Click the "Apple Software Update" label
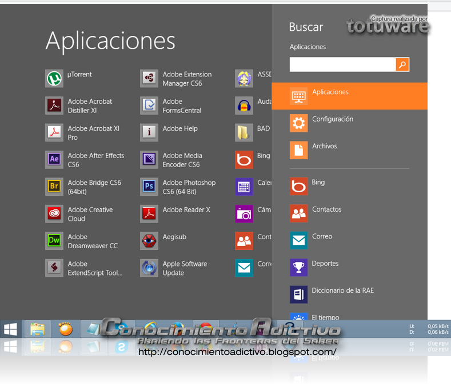The image size is (451, 384). 185,268
